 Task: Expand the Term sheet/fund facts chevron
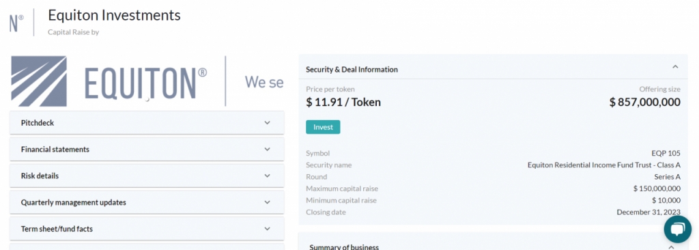(267, 229)
